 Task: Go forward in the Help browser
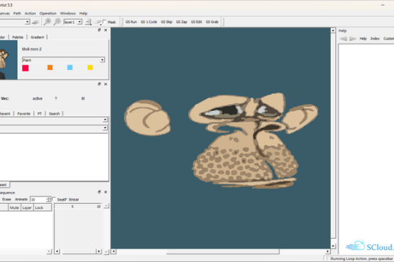(x=353, y=39)
